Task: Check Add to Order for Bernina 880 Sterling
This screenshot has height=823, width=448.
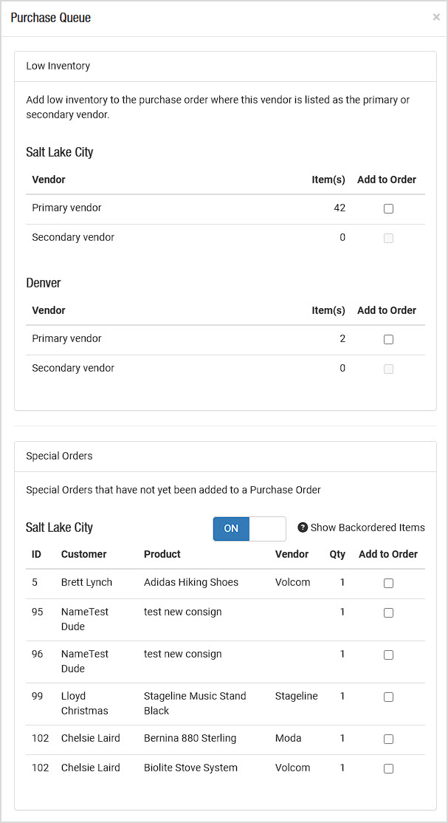Action: point(388,739)
